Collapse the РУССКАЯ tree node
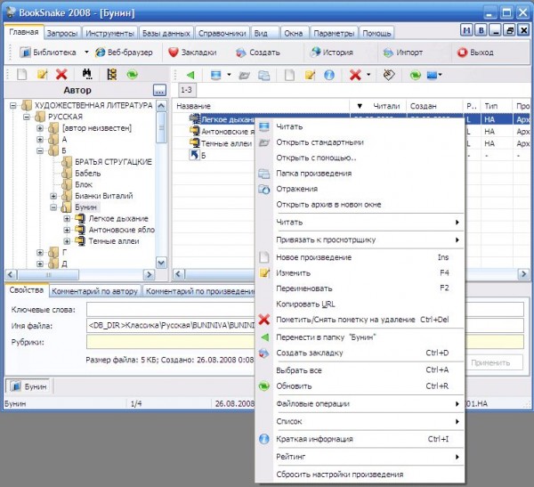Viewport: 534px width, 487px height. point(27,117)
